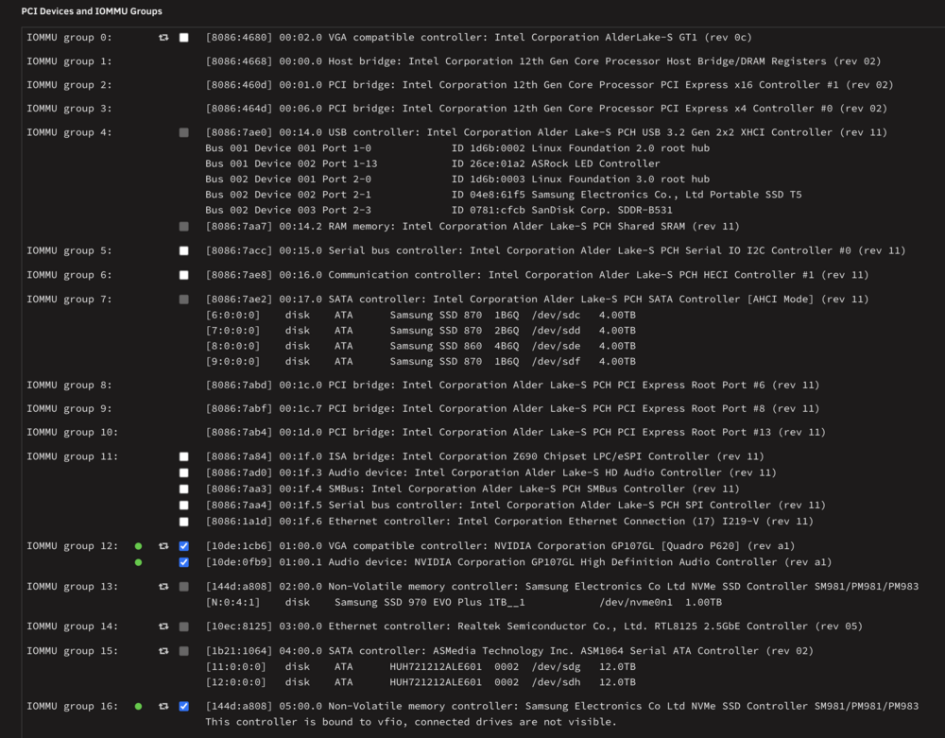
Task: Check the Serial IO I2C Controller #0 box
Action: point(184,250)
